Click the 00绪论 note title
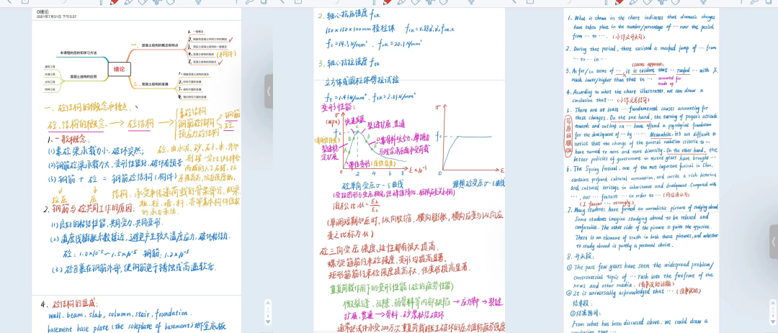The height and width of the screenshot is (333, 778). click(44, 12)
